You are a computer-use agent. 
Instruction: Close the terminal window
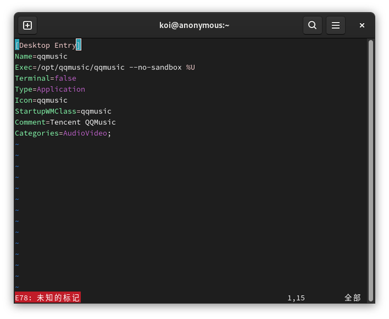pos(362,26)
